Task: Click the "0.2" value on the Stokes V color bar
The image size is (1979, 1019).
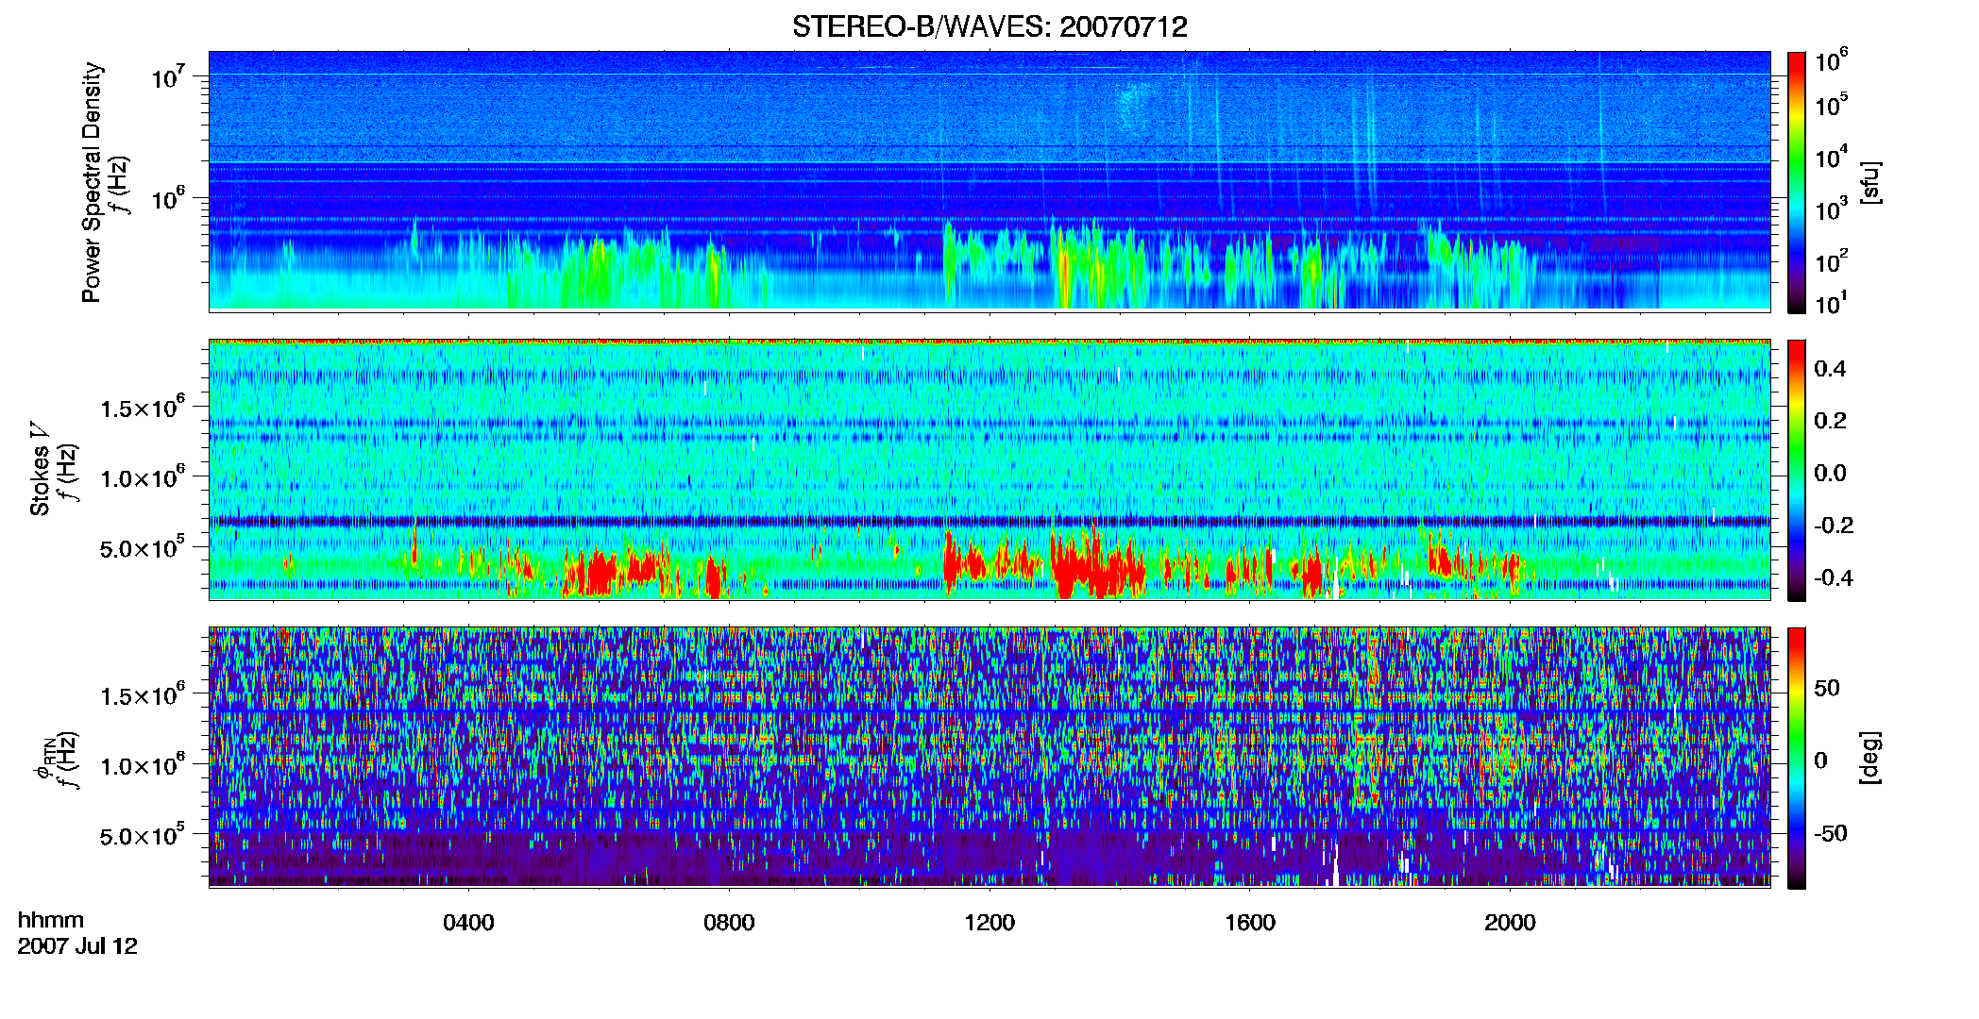Action: coord(1830,421)
